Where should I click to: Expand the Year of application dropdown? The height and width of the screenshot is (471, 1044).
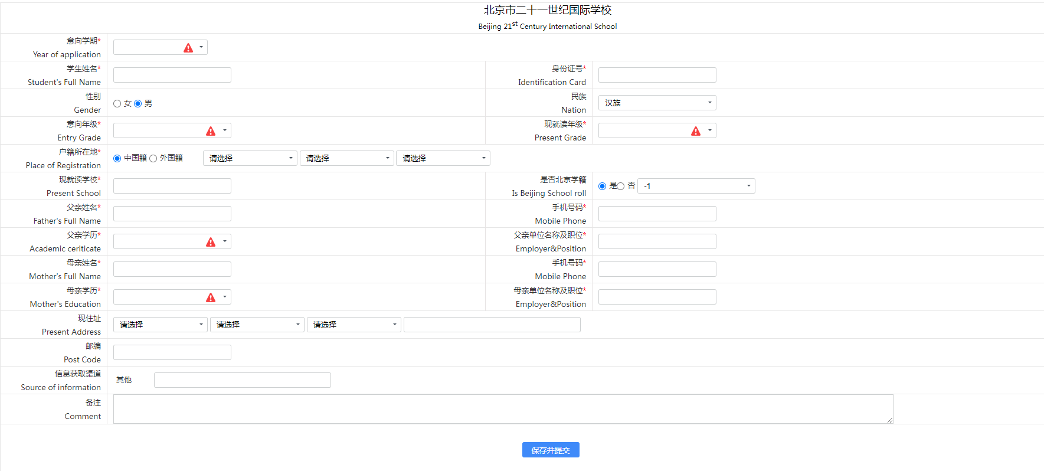pyautogui.click(x=201, y=47)
